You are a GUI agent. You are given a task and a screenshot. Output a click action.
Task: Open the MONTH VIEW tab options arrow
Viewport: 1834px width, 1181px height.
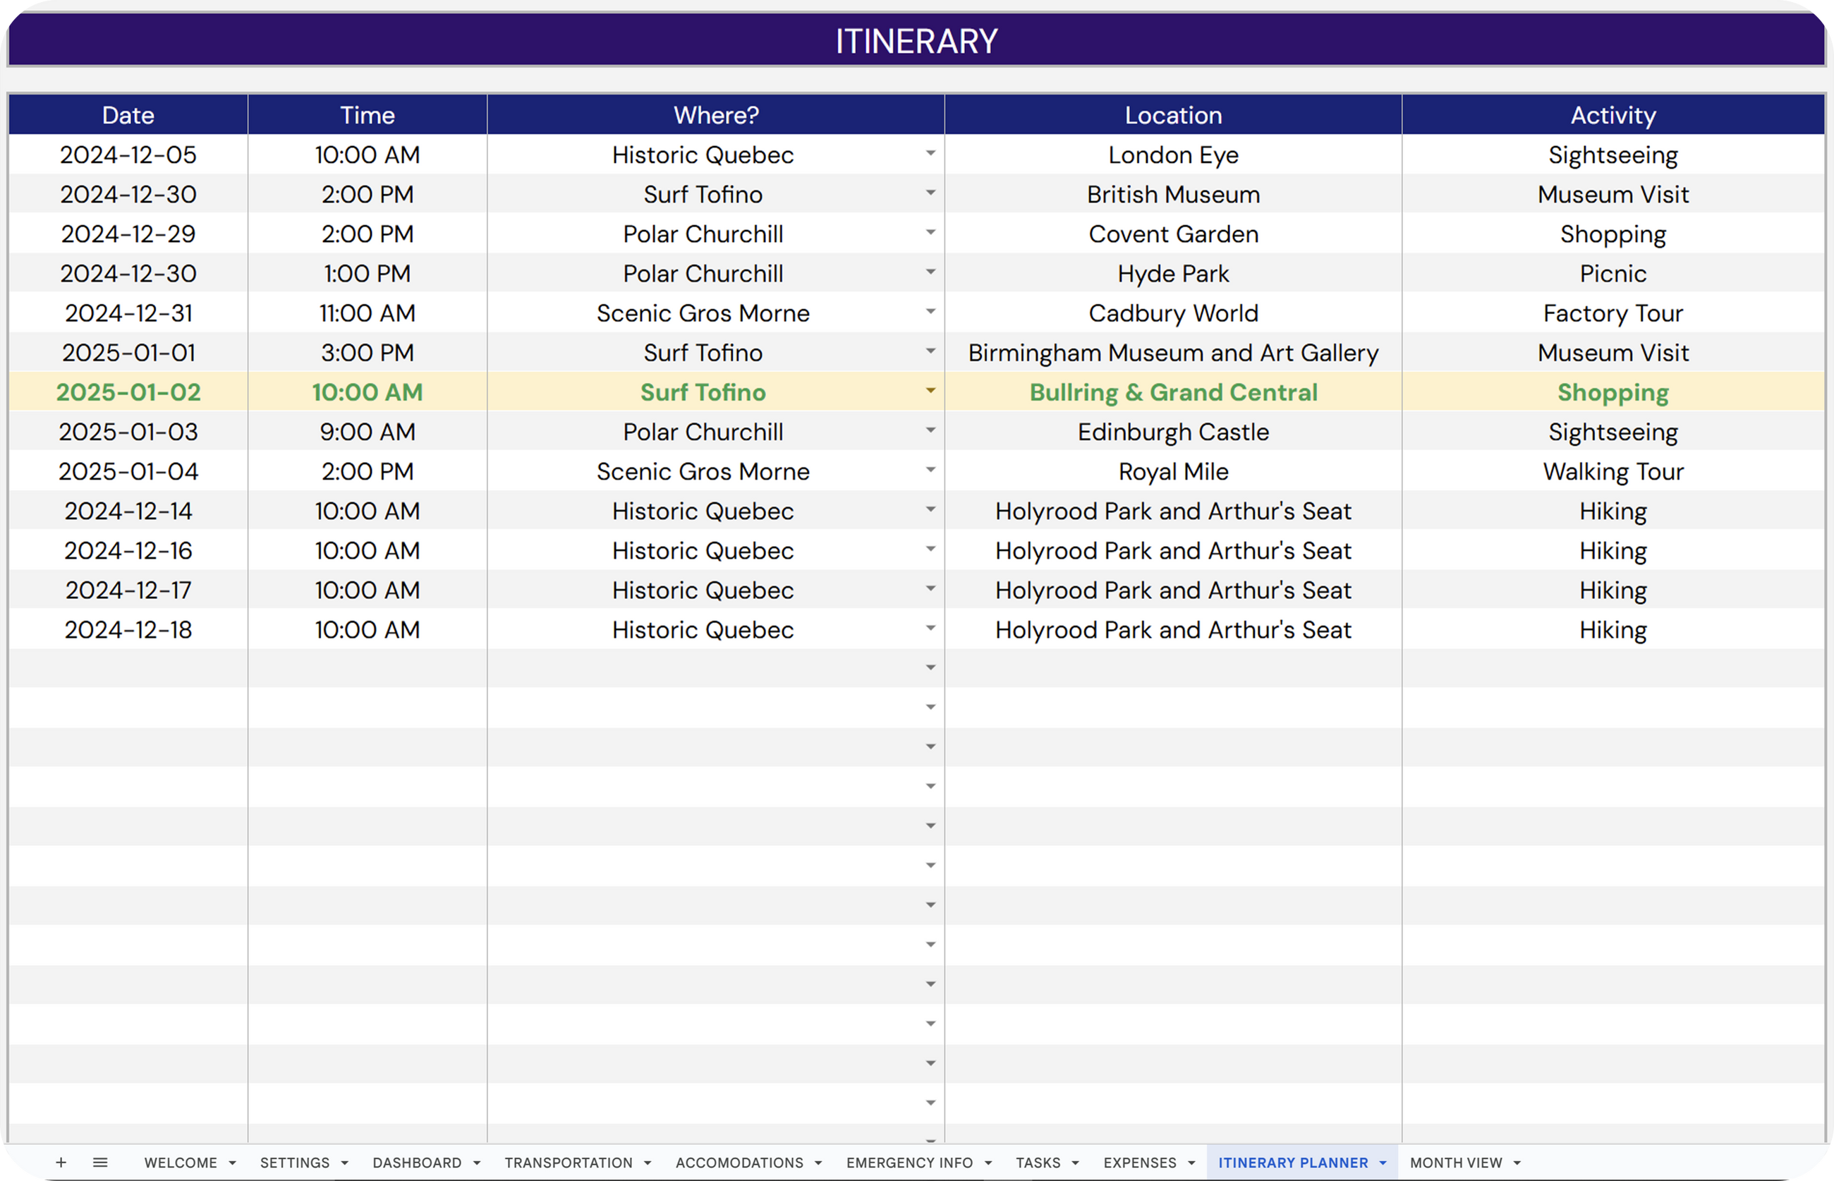pos(1517,1163)
